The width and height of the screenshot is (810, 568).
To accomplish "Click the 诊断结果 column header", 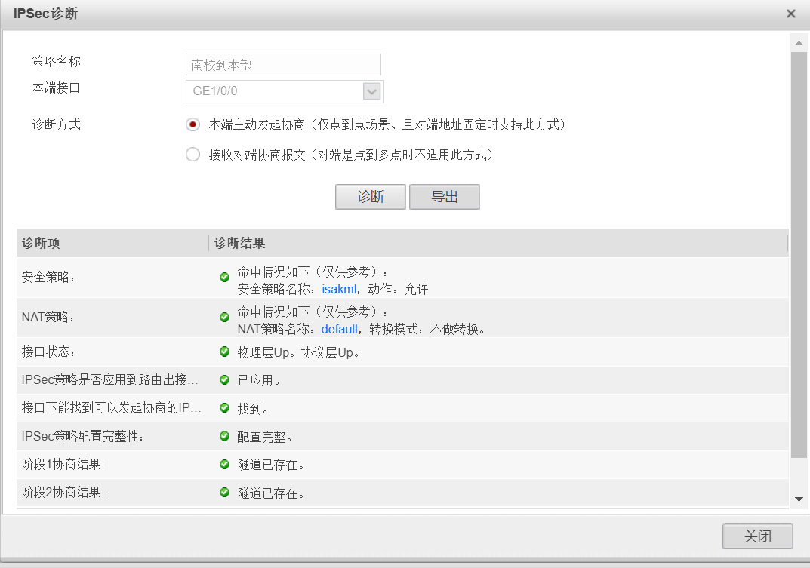I will coord(498,243).
